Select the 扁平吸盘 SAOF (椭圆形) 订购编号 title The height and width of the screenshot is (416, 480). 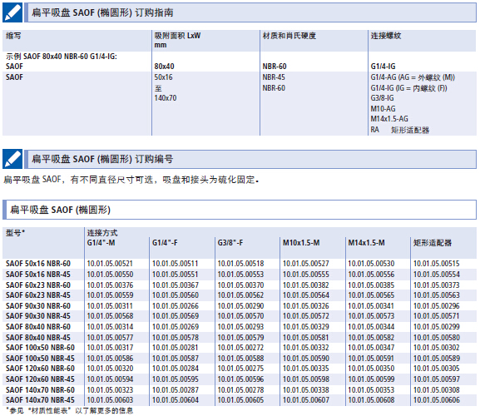(x=102, y=159)
